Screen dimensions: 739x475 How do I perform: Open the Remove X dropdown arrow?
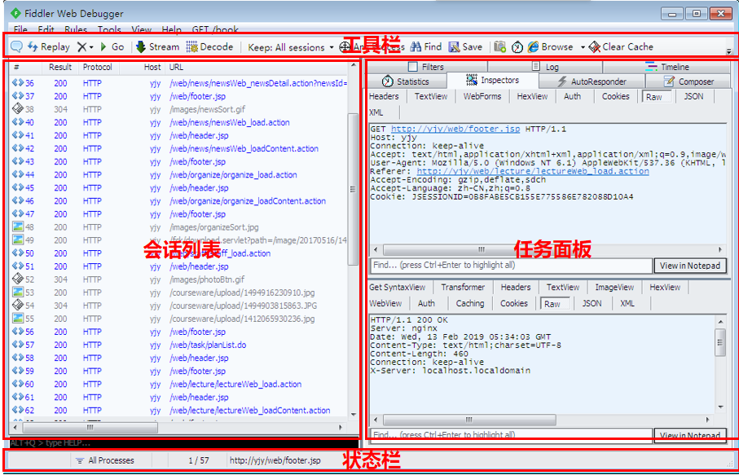pyautogui.click(x=91, y=47)
